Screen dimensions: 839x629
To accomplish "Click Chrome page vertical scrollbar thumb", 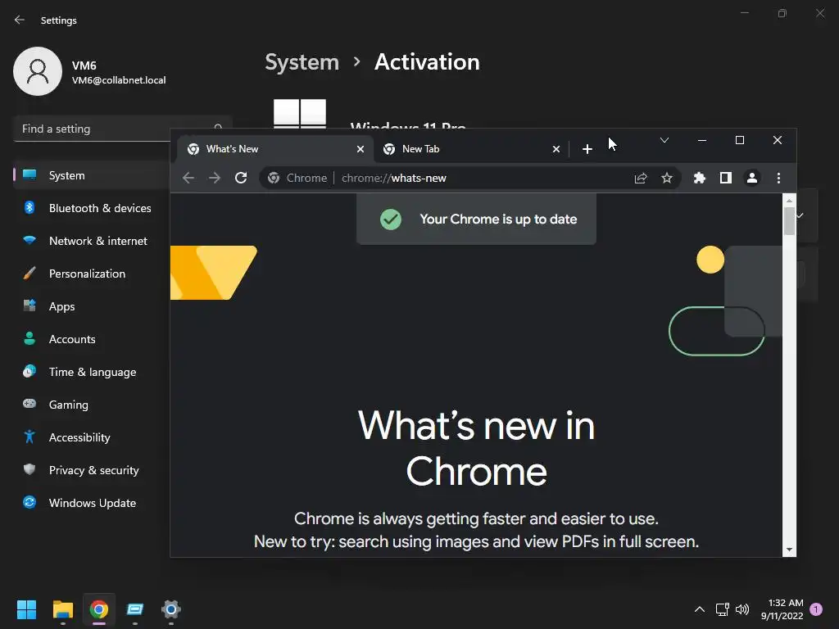I will [789, 220].
